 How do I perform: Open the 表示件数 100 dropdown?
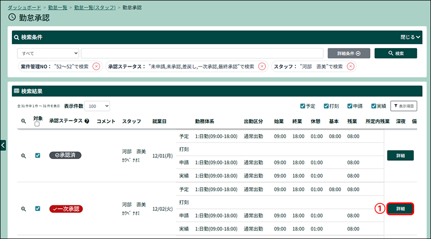[97, 106]
